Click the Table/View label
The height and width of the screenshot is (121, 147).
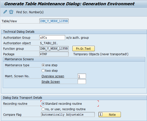pyautogui.click(x=9, y=21)
